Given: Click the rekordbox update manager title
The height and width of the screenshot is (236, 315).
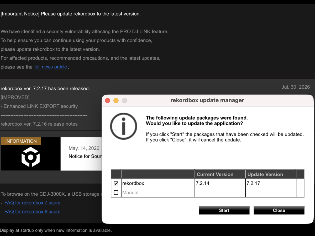Looking at the screenshot, I should point(207,100).
